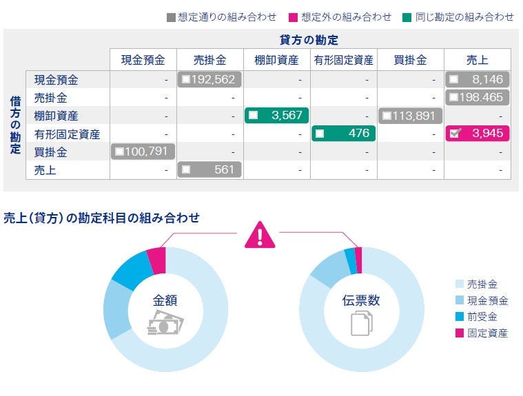523x396 pixels.
Task: Click the red warning triangle icon
Action: (x=260, y=235)
